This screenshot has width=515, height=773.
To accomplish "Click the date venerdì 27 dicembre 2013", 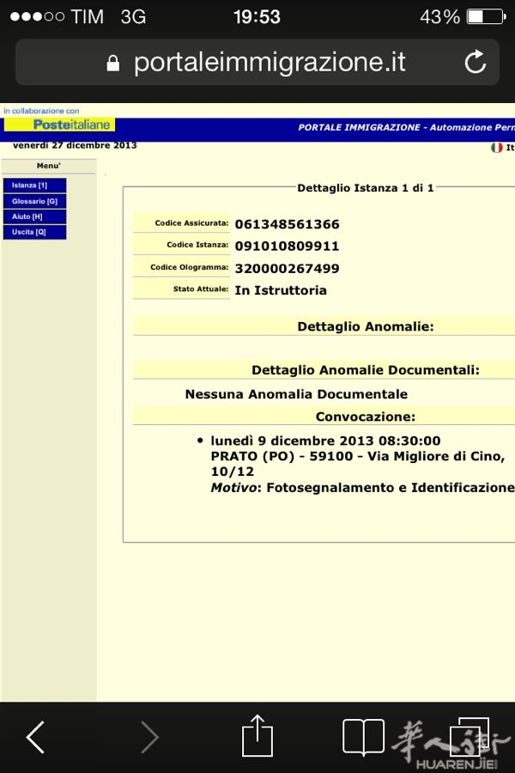I will 75,145.
